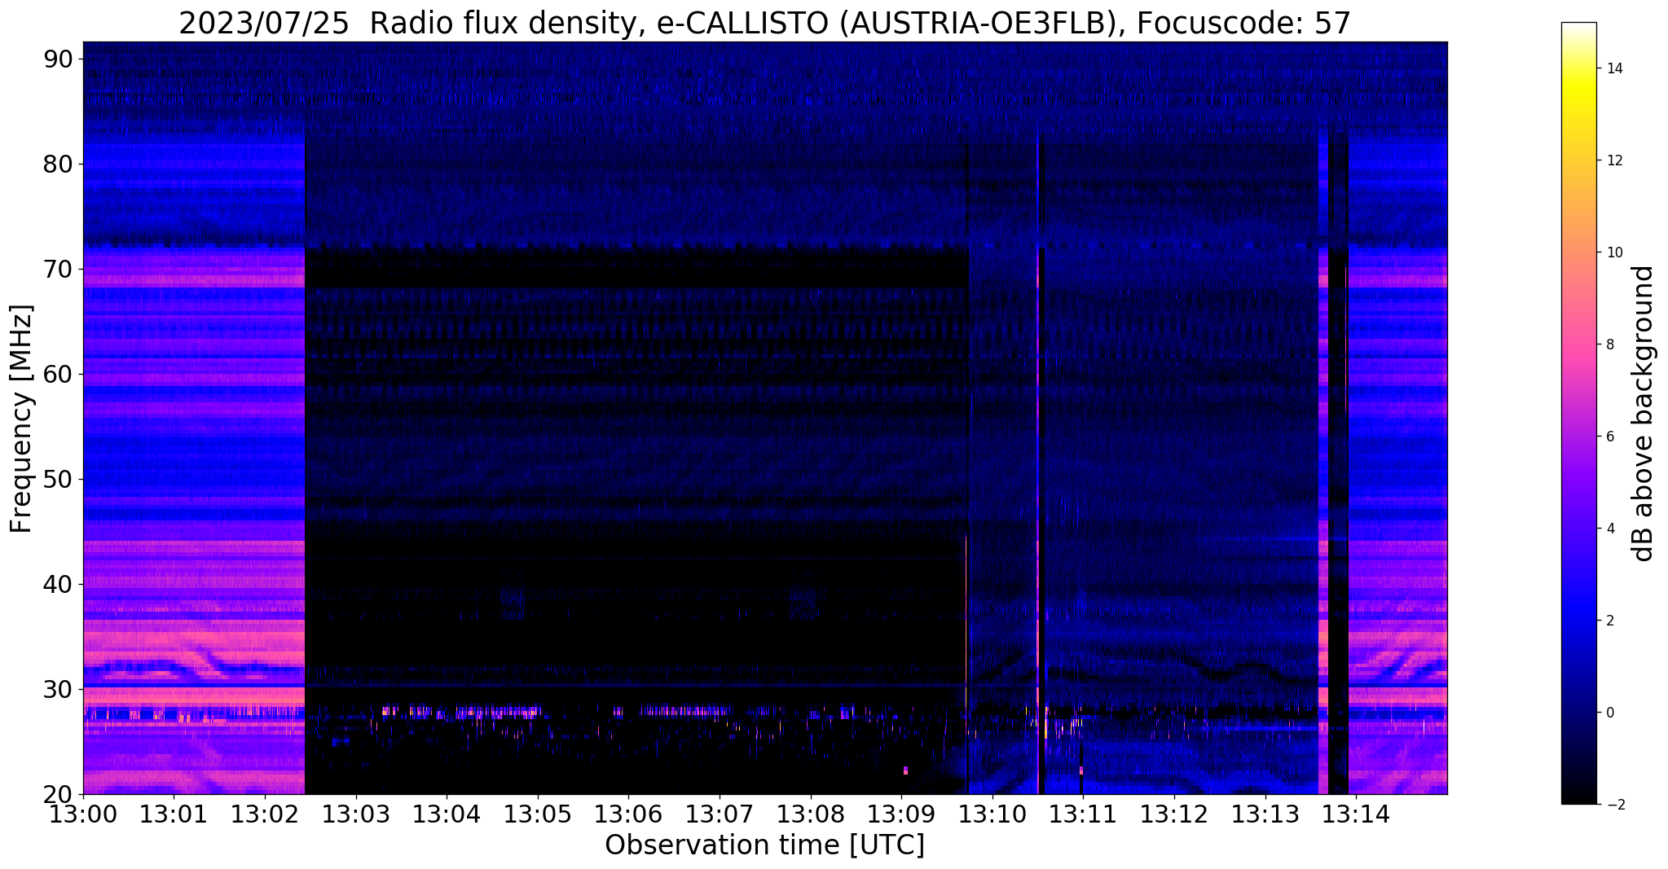The image size is (1668, 869).
Task: Click the 20 MHz frequency tick label
Action: pyautogui.click(x=59, y=794)
